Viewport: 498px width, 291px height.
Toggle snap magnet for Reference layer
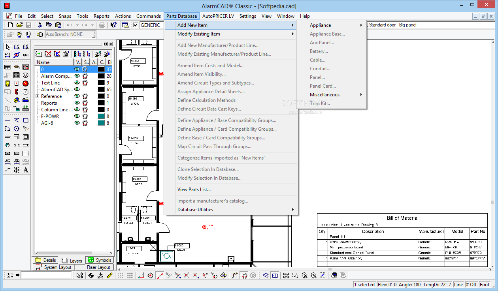[85, 96]
